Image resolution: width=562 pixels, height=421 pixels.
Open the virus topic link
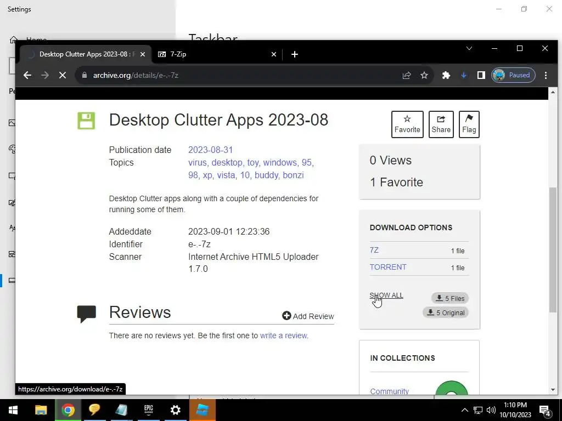[x=198, y=162]
